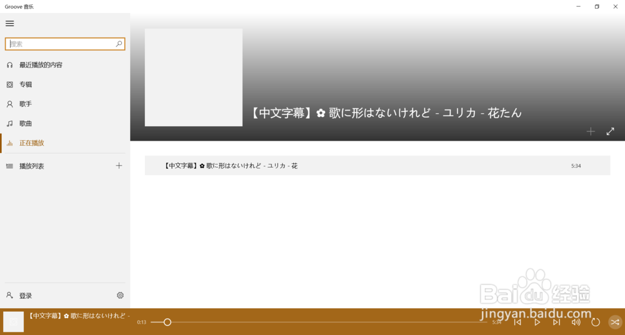The width and height of the screenshot is (625, 335).
Task: Select the 5:34 track row in list
Action: (x=377, y=166)
